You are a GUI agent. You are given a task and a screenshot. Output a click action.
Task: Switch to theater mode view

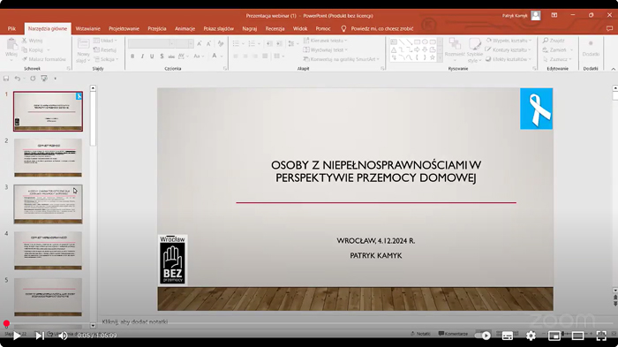577,336
